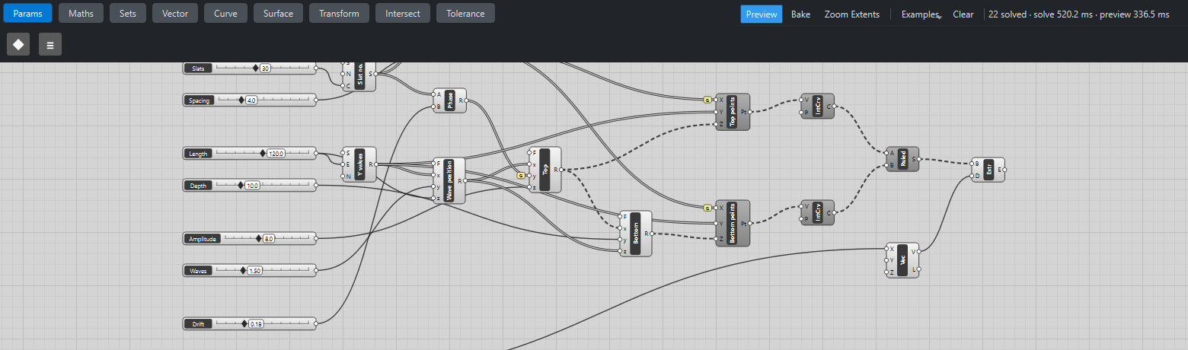1188x350 pixels.
Task: Click the Amplitude value 8.0 field
Action: click(269, 239)
